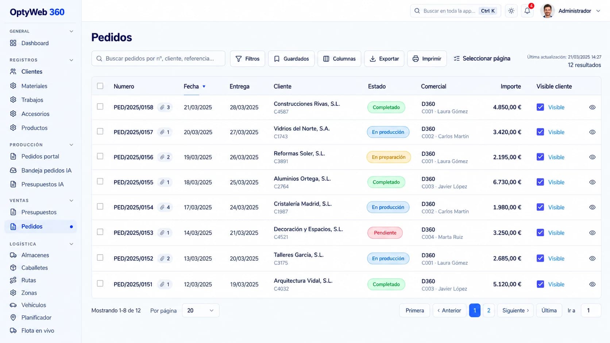
Task: View order details eye icon for PED/2025/0153
Action: [592, 233]
